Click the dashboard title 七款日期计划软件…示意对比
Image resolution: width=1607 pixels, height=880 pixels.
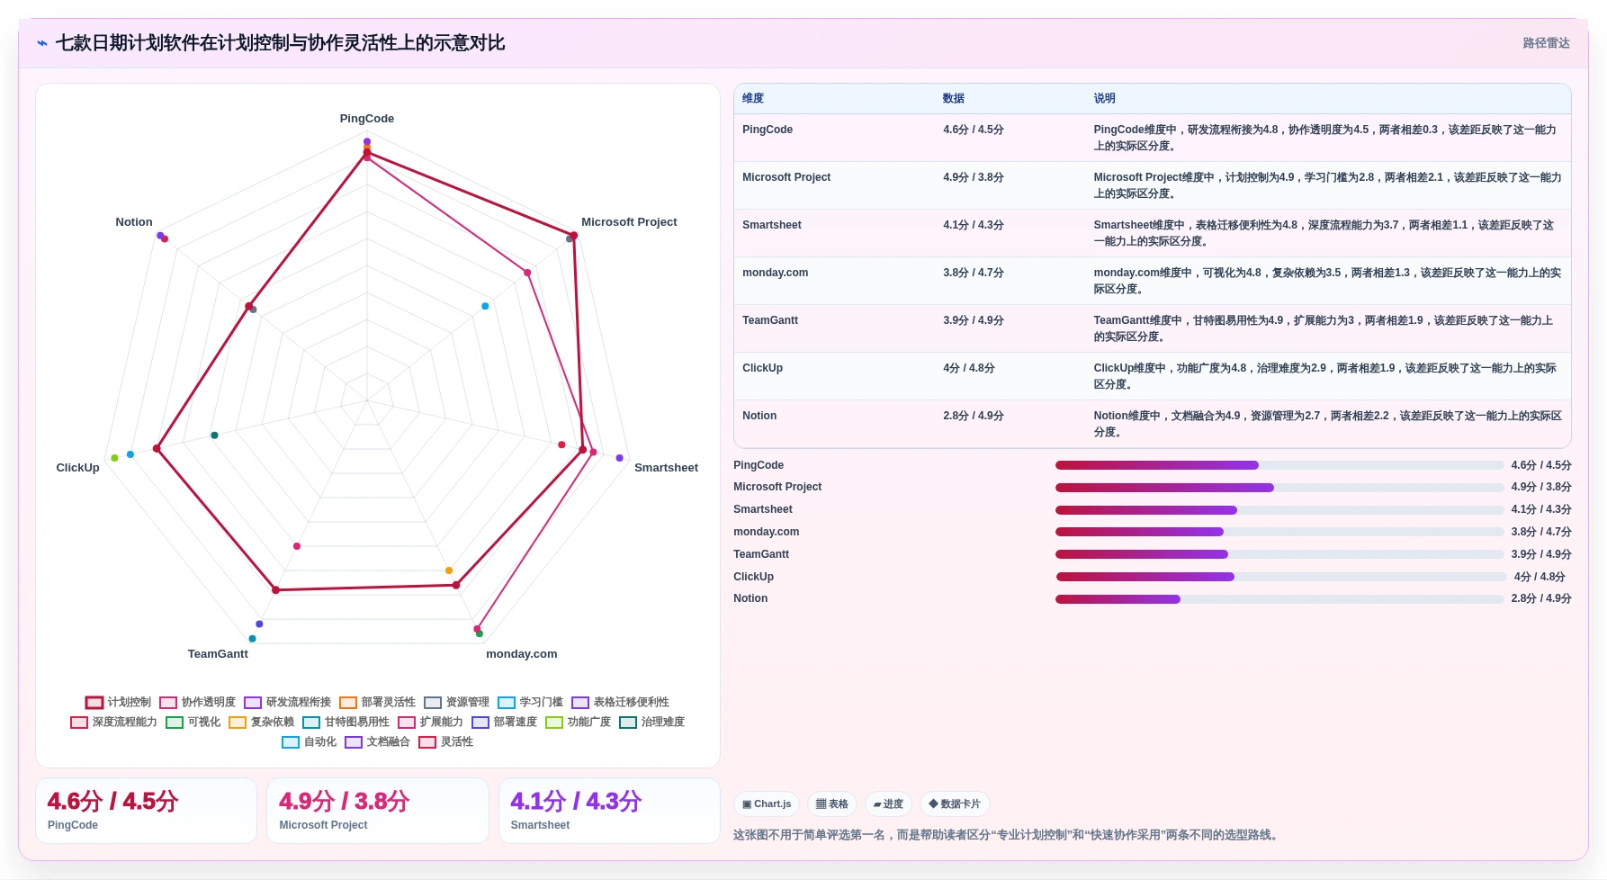pos(280,43)
